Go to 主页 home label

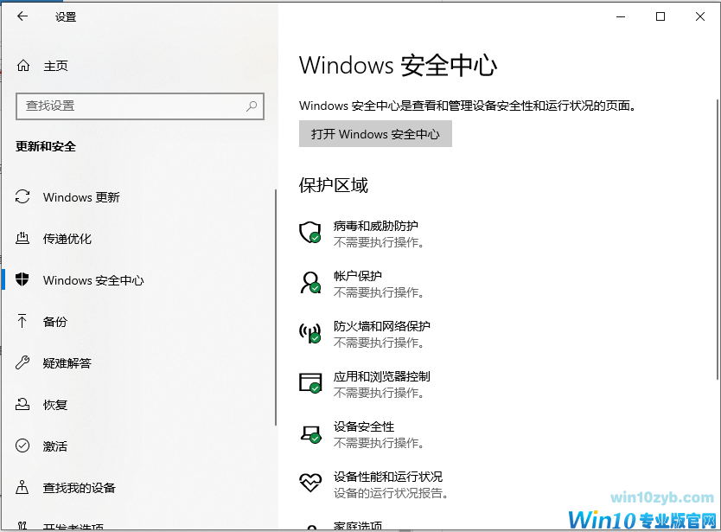click(x=55, y=66)
